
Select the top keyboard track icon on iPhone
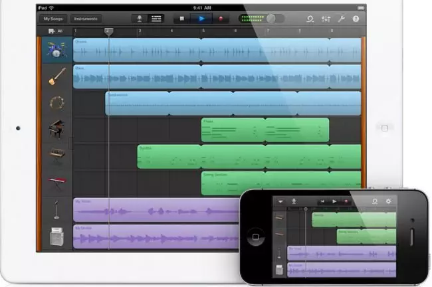pos(279,218)
